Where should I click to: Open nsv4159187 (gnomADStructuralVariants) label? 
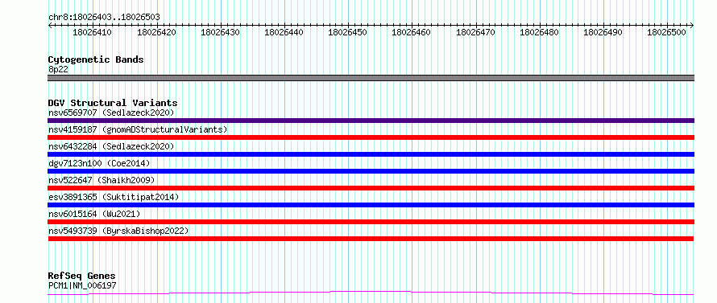[x=138, y=129]
